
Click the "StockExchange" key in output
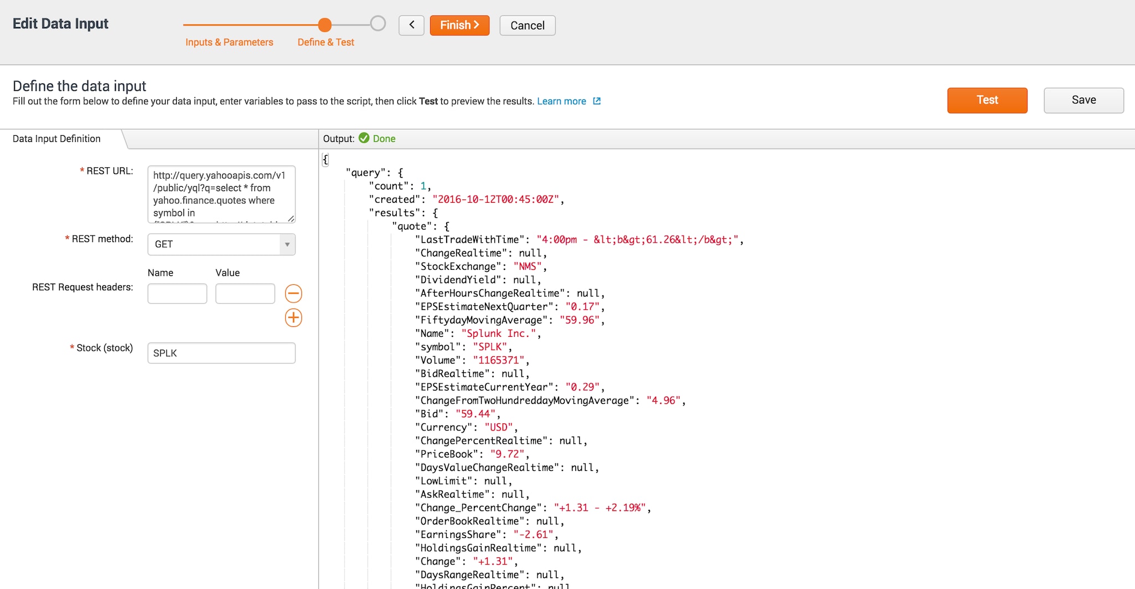point(458,266)
